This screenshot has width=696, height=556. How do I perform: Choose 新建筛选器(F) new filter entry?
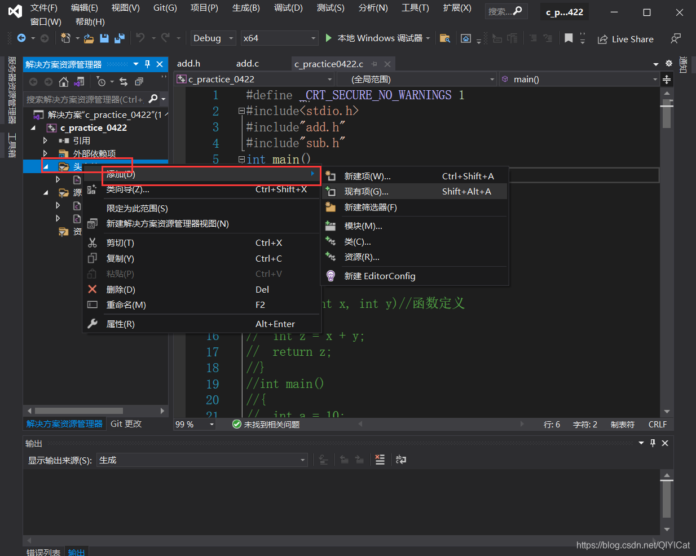click(x=415, y=208)
